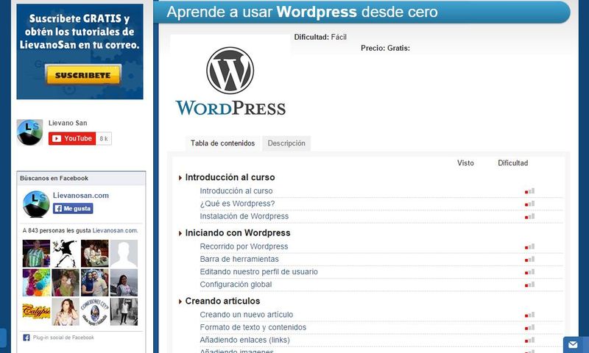589x353 pixels.
Task: Open the Lievanosan.com link in likes text
Action: point(115,230)
